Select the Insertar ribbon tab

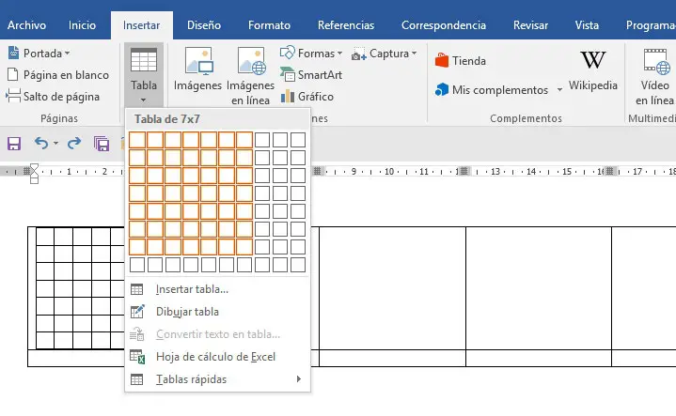click(141, 25)
